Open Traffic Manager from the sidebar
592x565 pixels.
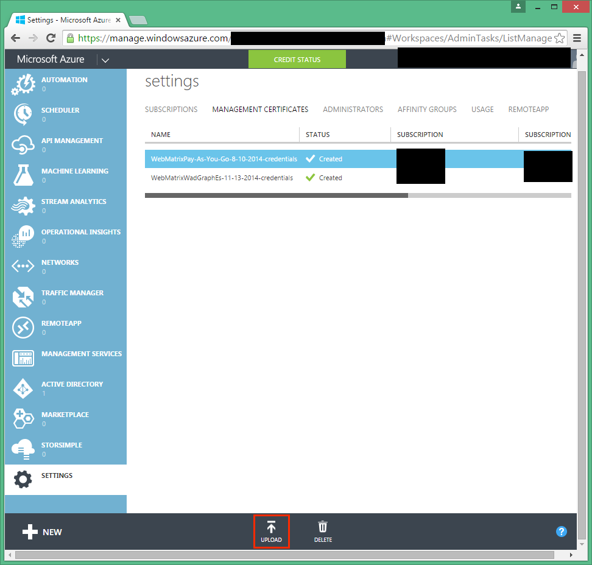point(23,297)
